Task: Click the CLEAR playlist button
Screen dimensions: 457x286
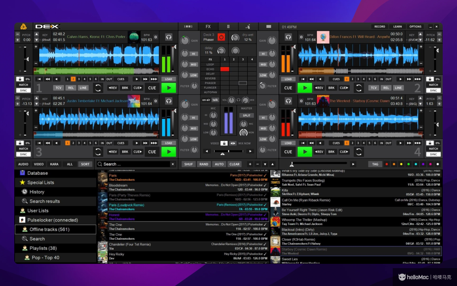Action: (x=235, y=164)
